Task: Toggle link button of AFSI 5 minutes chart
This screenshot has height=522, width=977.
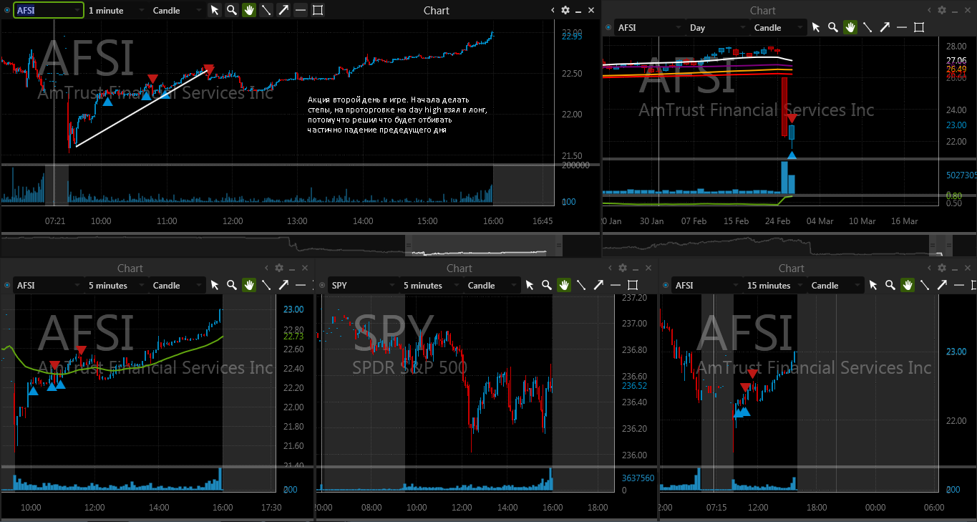Action: (x=6, y=286)
